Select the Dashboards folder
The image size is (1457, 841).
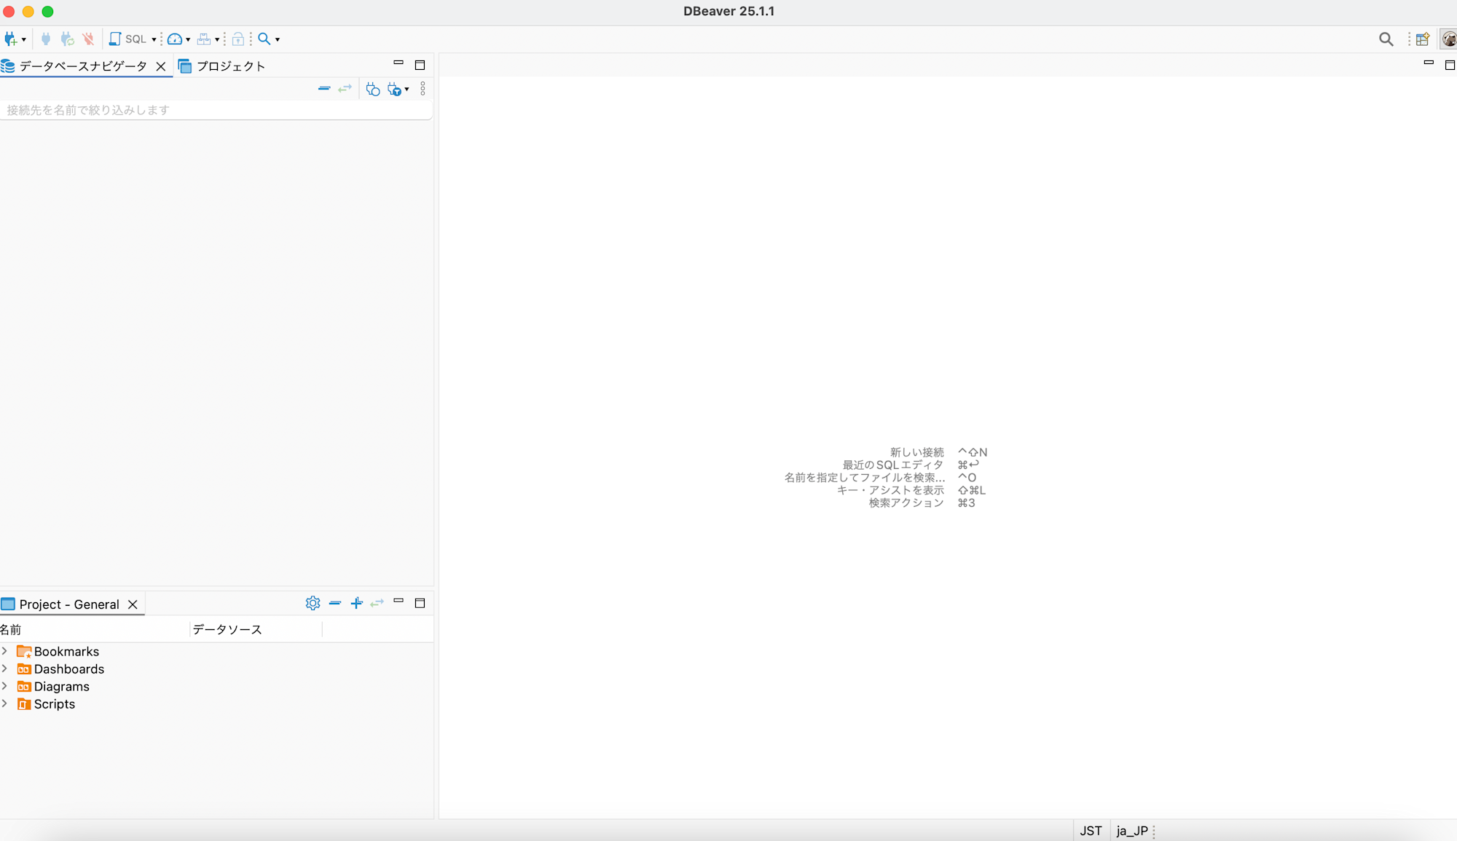[60, 669]
